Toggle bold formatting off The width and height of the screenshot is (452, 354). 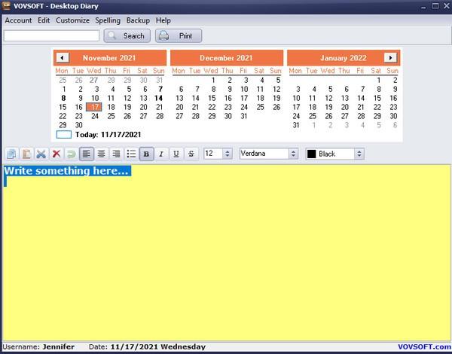click(x=146, y=154)
